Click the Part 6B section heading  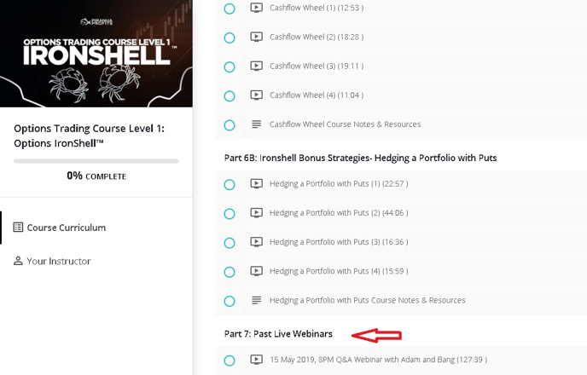pyautogui.click(x=361, y=158)
